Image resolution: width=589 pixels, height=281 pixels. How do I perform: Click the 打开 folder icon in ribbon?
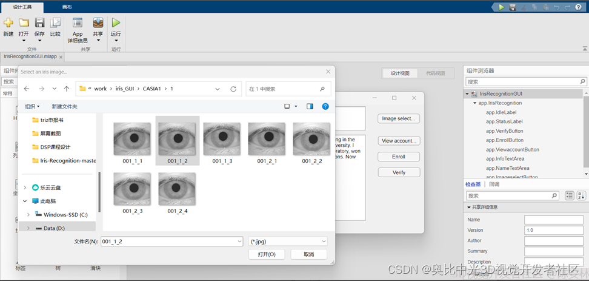tap(24, 22)
